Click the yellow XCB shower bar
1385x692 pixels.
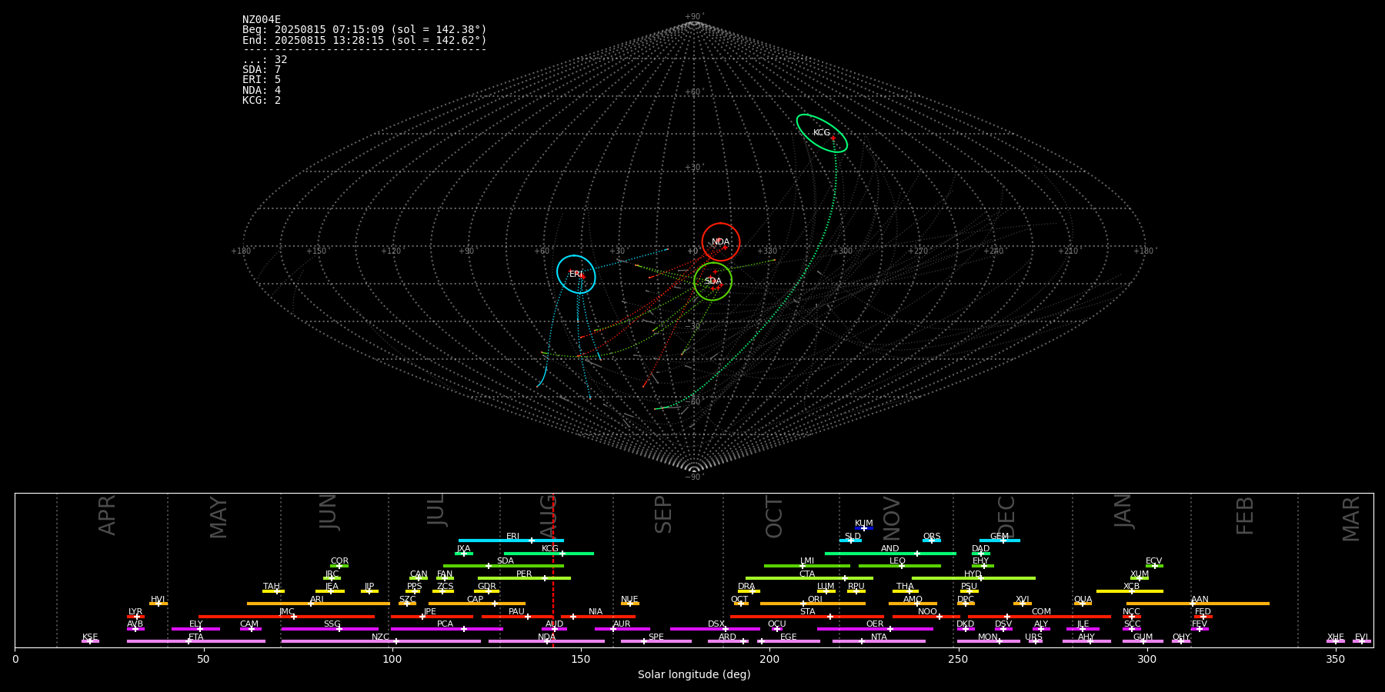(x=1130, y=591)
